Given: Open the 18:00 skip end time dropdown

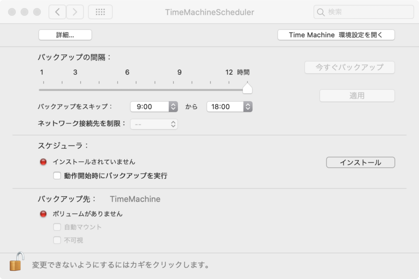Looking at the screenshot, I should (x=229, y=107).
